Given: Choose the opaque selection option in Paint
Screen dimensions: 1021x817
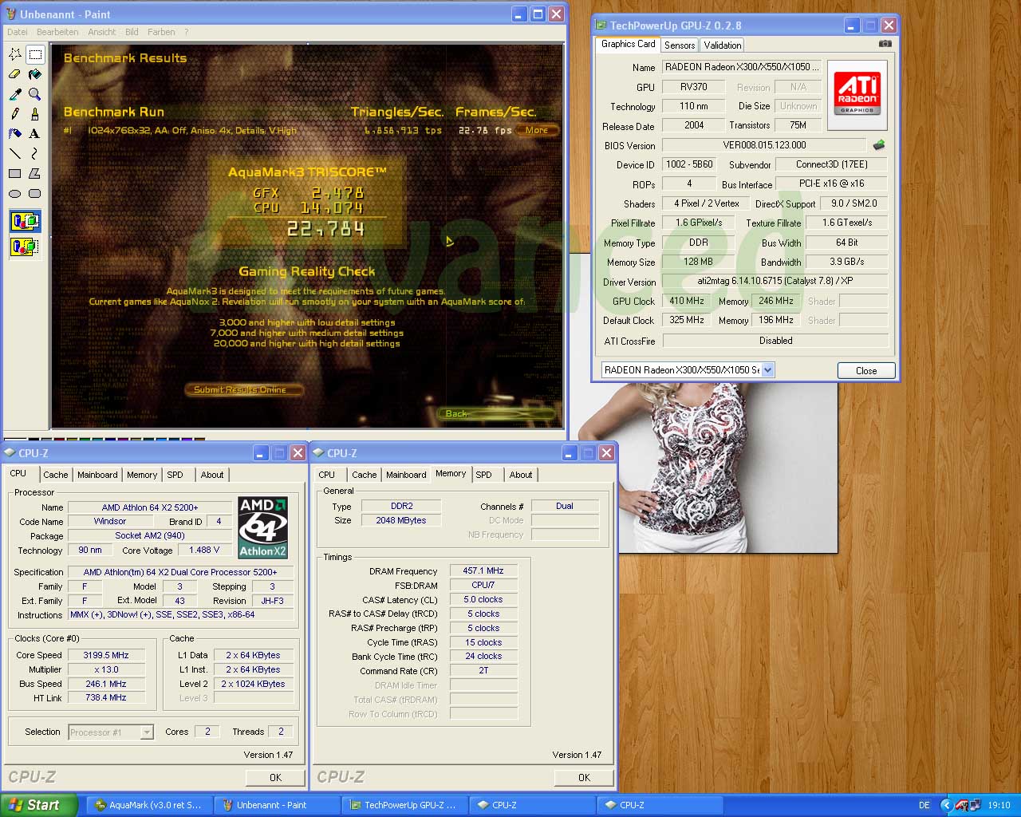Looking at the screenshot, I should click(x=26, y=221).
